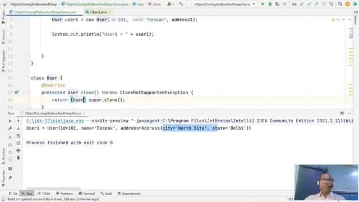Close the ObjectCloningShallowAndDeepDemo.java editor tab
The height and width of the screenshot is (202, 359).
tap(80, 12)
